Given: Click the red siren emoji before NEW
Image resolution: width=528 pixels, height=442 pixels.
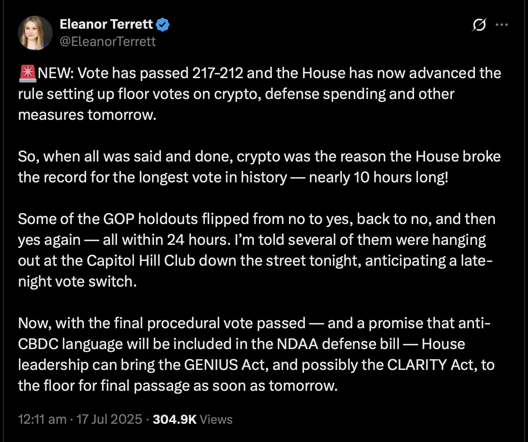Looking at the screenshot, I should [x=27, y=73].
